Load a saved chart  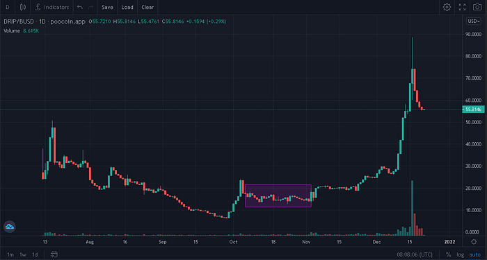click(x=127, y=7)
